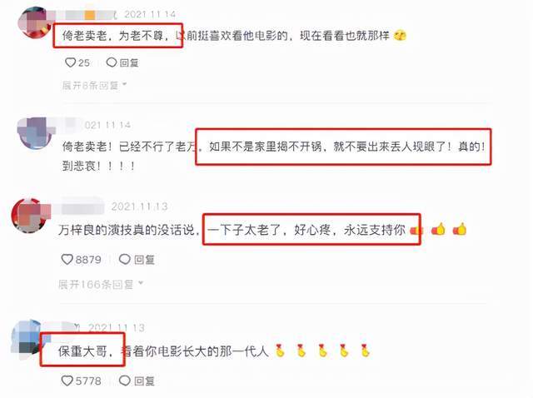Click 回复 text under 保重大哥 comment
533x398 pixels.
click(144, 381)
